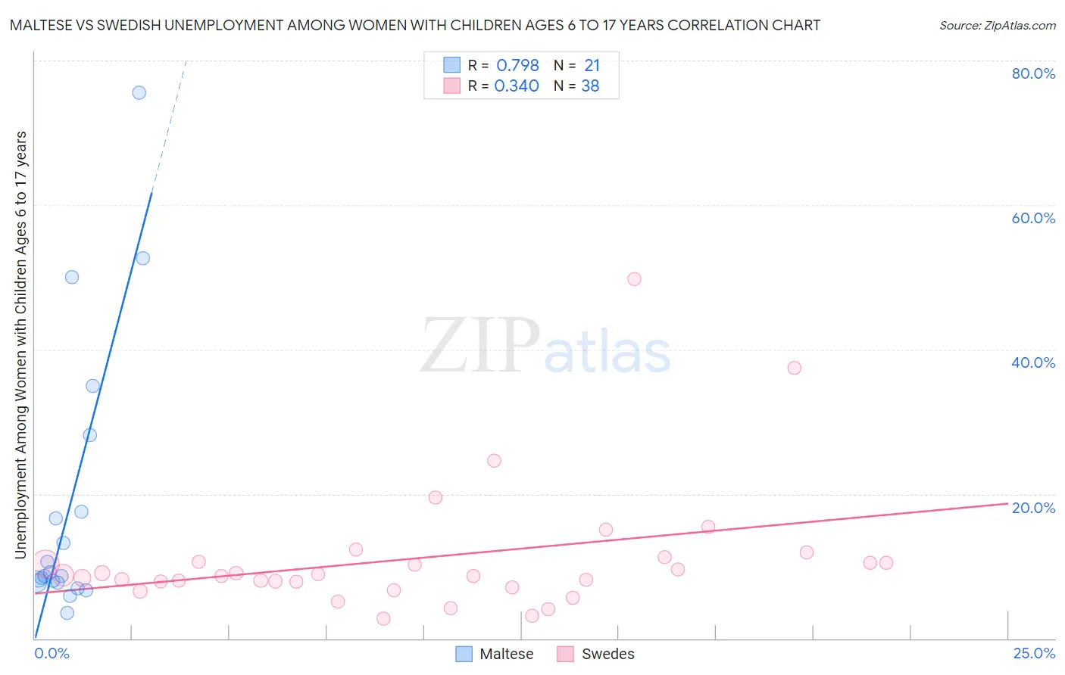Image resolution: width=1065 pixels, height=675 pixels.
Task: Open the ZipAtlas.com source link
Action: tap(998, 26)
